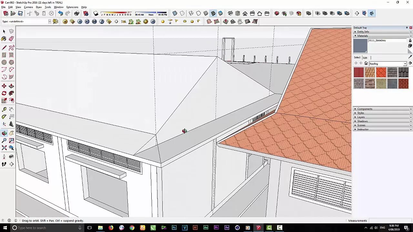
Task: Activate the Pan hand tool
Action: pos(11,133)
